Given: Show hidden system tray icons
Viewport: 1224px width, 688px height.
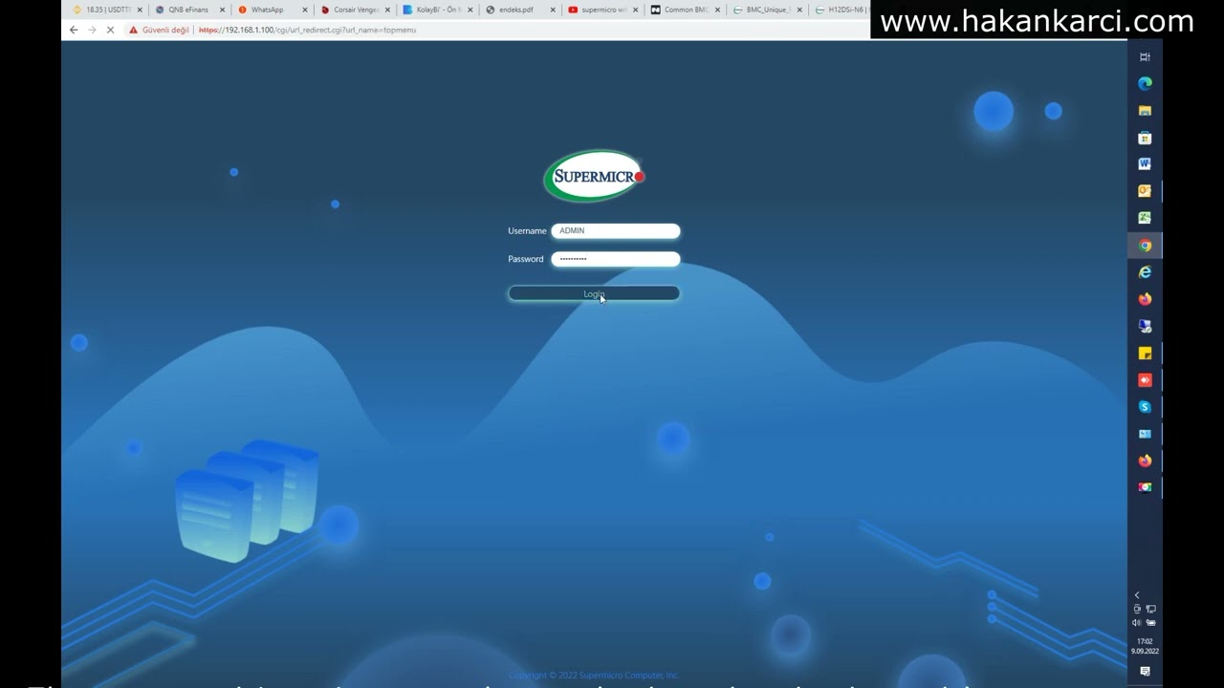Looking at the screenshot, I should coord(1137,595).
